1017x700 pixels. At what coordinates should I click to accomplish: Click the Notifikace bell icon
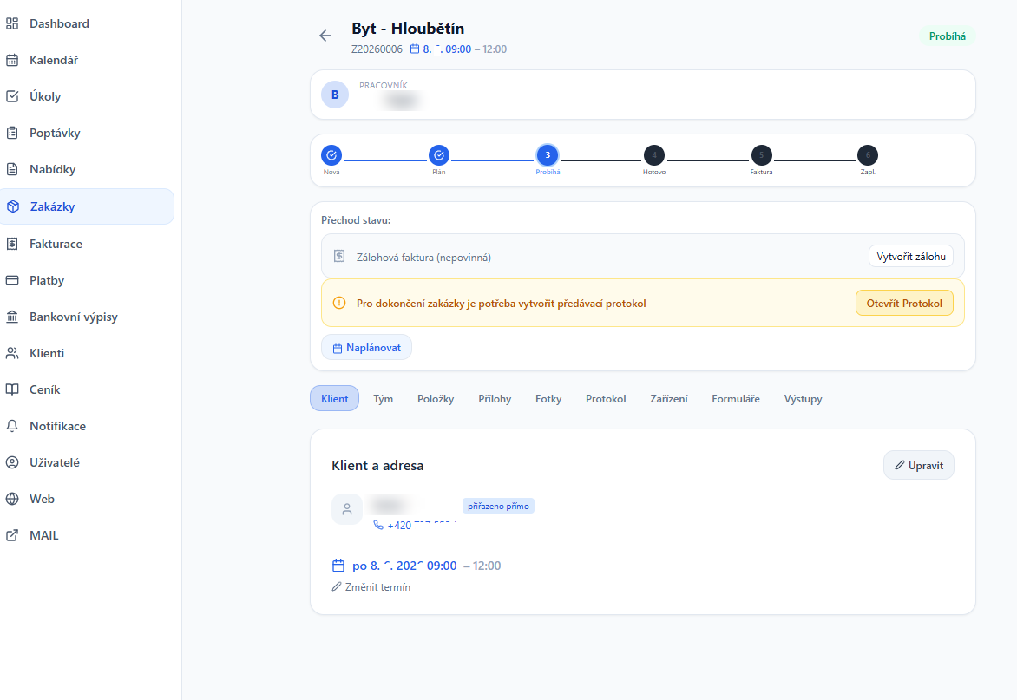point(12,426)
